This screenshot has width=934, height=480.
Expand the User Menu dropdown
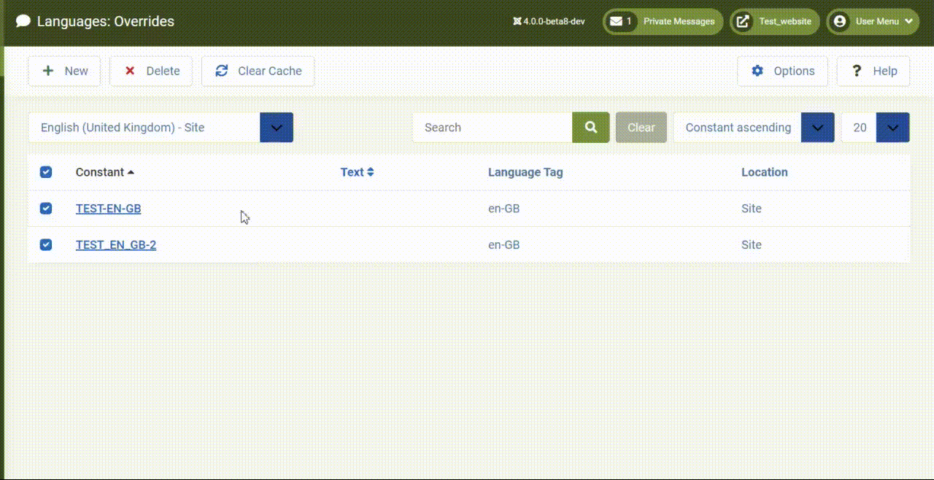(x=873, y=21)
